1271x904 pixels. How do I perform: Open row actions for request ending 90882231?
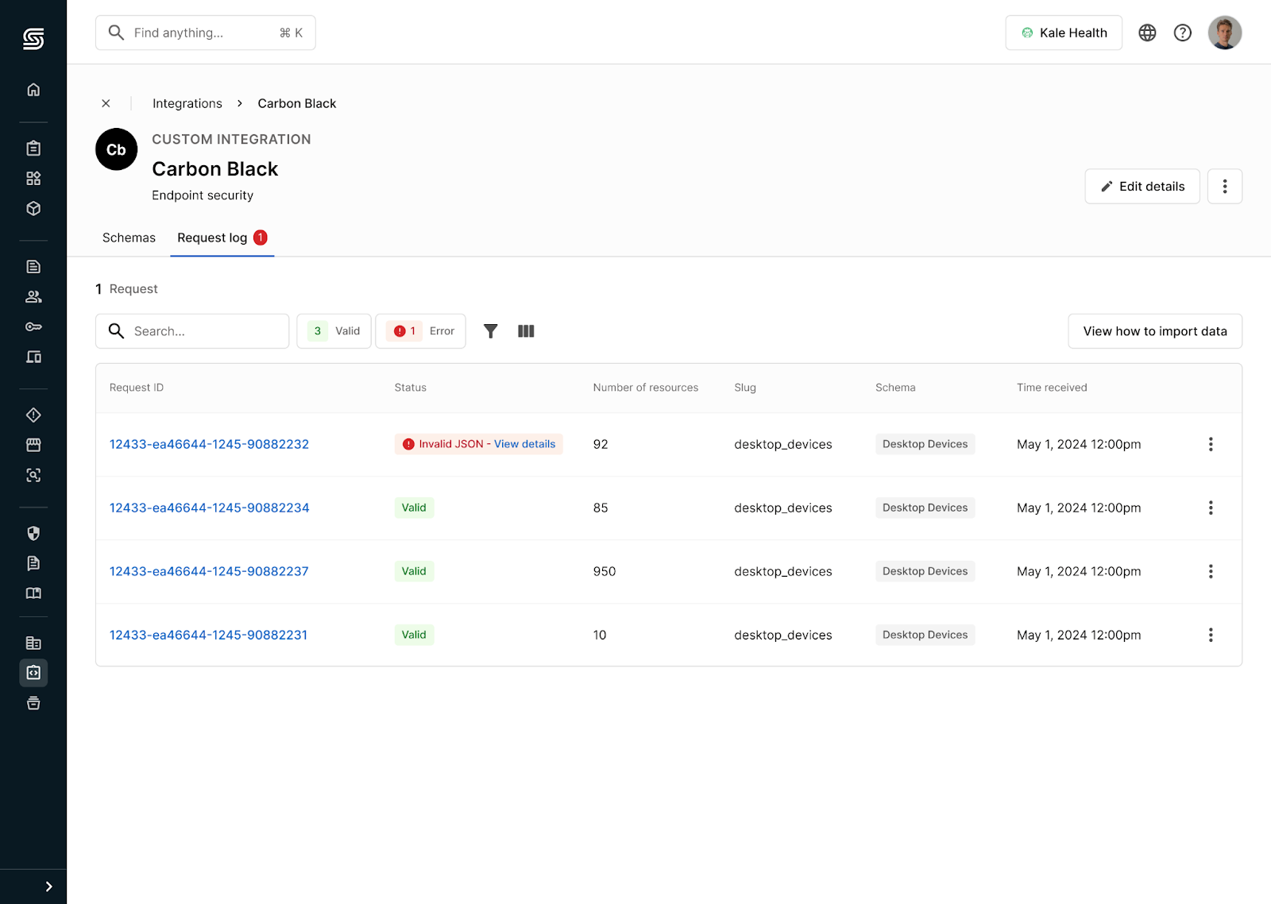1211,636
